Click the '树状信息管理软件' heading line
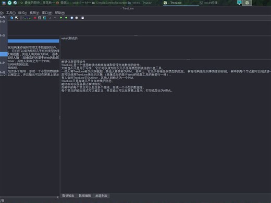Image resolution: width=271 pixels, height=203 pixels. (73, 62)
